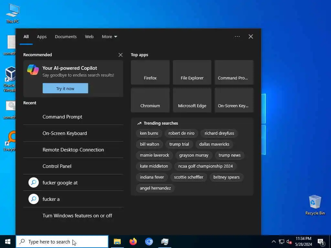This screenshot has height=248, width=331.
Task: Open the Windows Start menu
Action: pyautogui.click(x=8, y=242)
